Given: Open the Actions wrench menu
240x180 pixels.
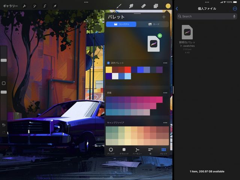Looking at the screenshot, I should (x=24, y=6).
